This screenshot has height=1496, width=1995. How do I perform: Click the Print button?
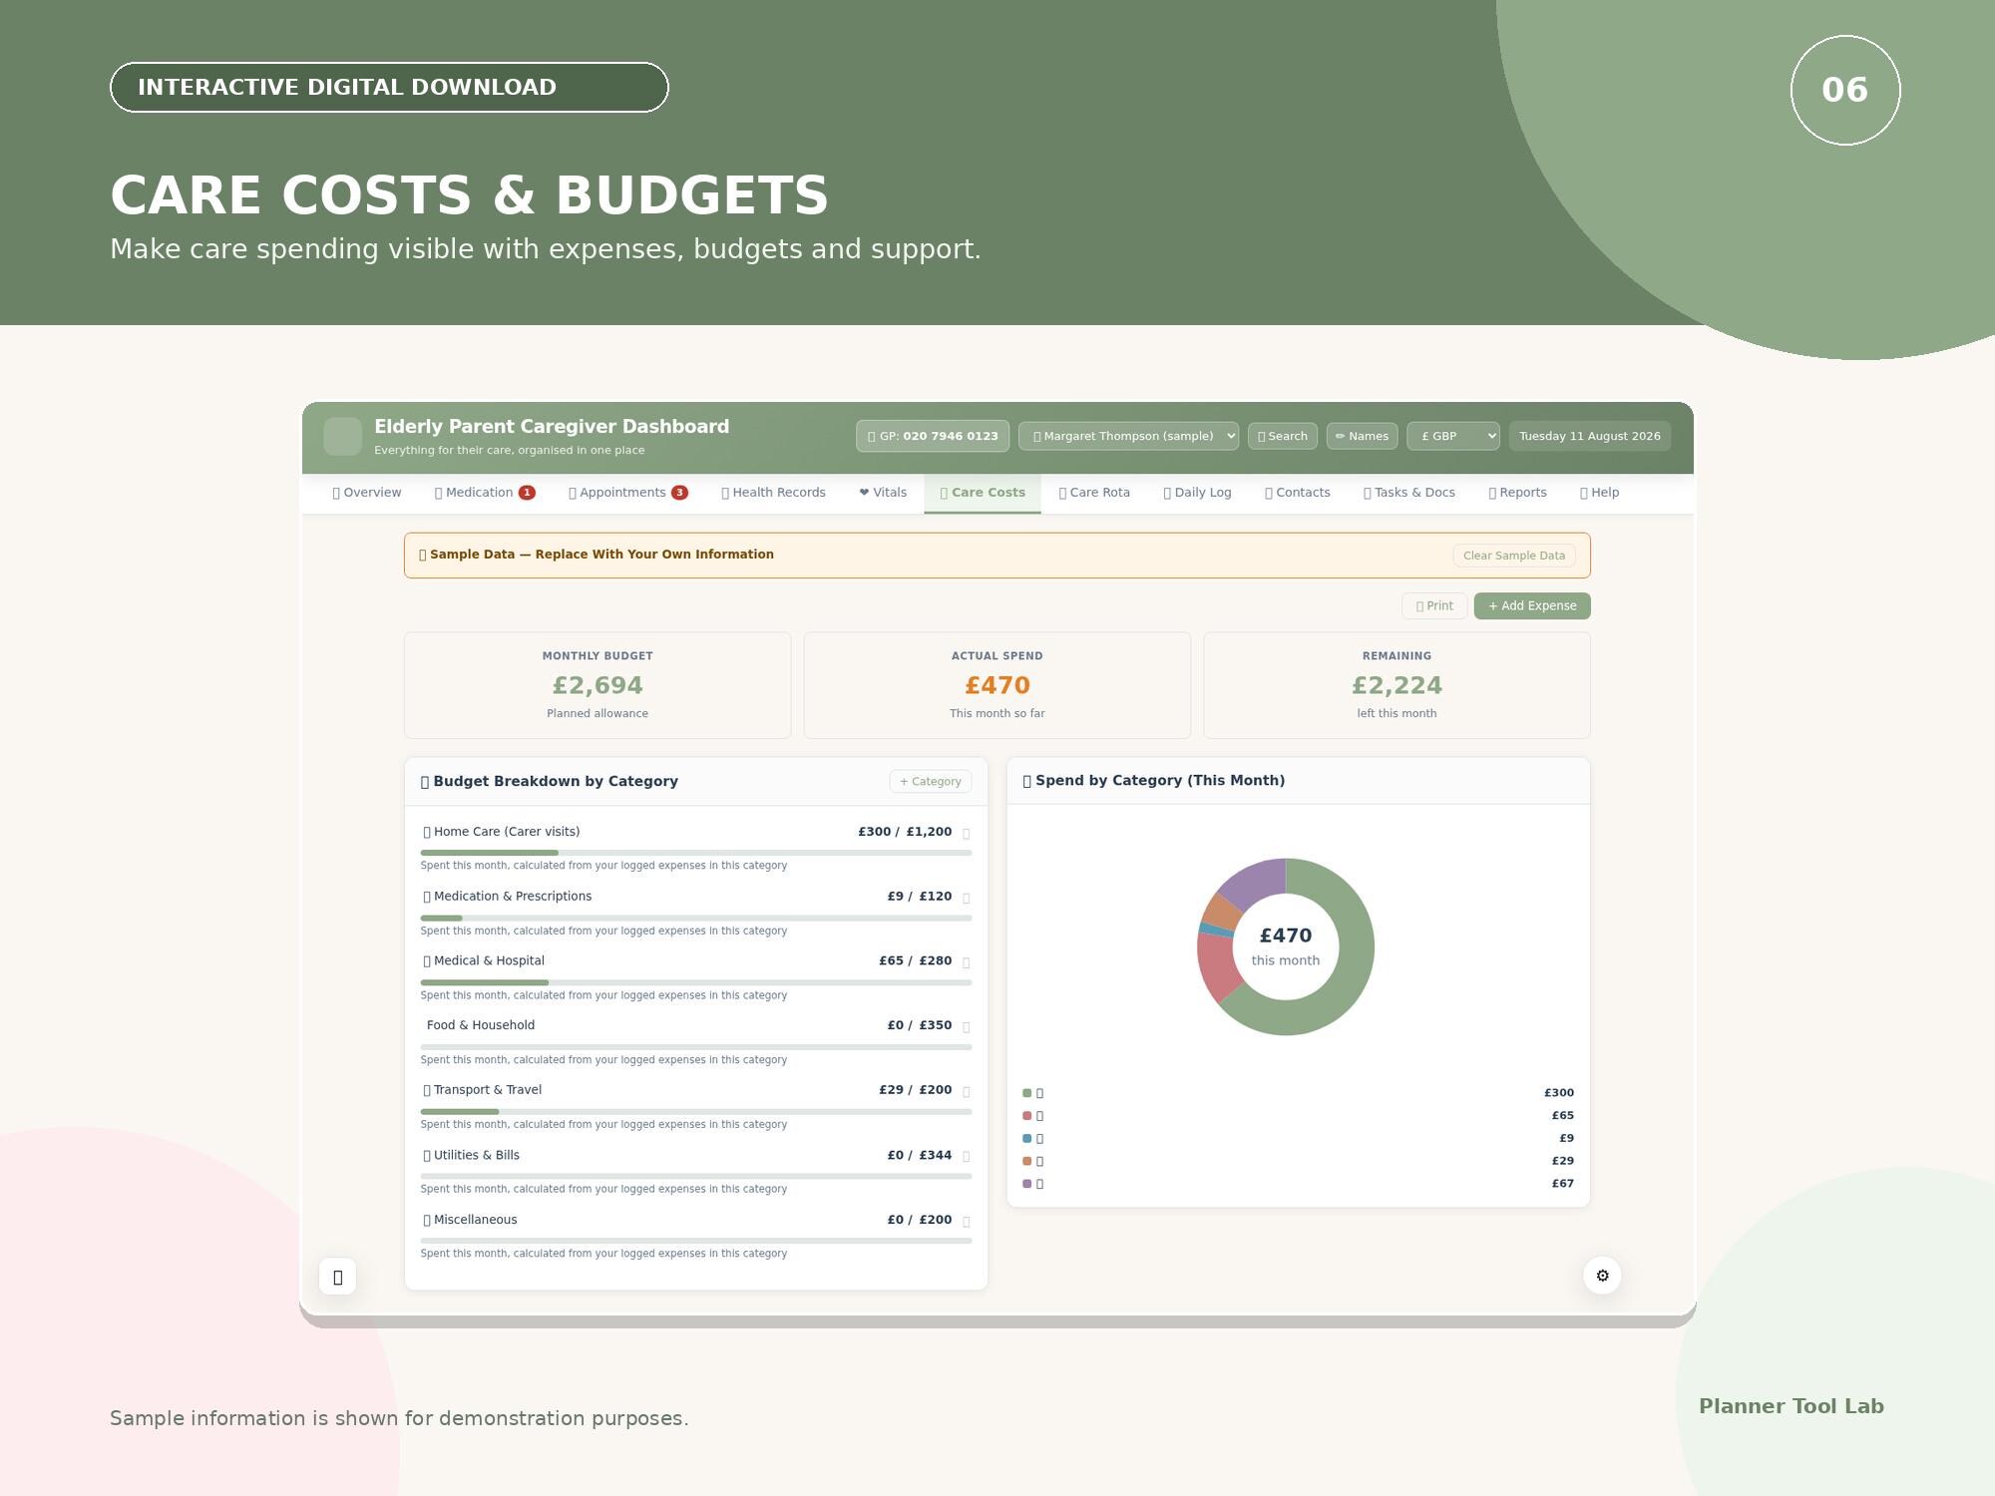pyautogui.click(x=1434, y=605)
